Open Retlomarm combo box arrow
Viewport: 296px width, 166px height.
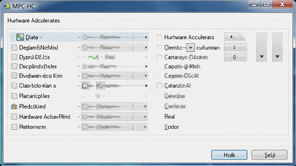[x=145, y=127]
